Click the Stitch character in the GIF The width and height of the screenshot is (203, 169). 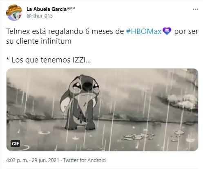(80, 102)
